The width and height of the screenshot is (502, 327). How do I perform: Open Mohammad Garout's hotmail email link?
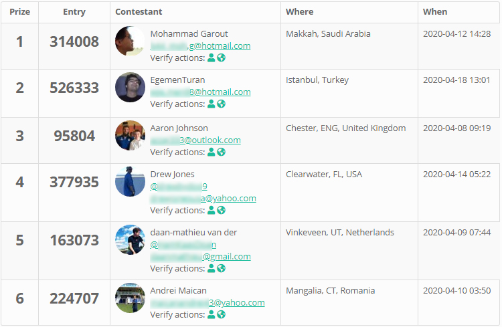(x=200, y=46)
